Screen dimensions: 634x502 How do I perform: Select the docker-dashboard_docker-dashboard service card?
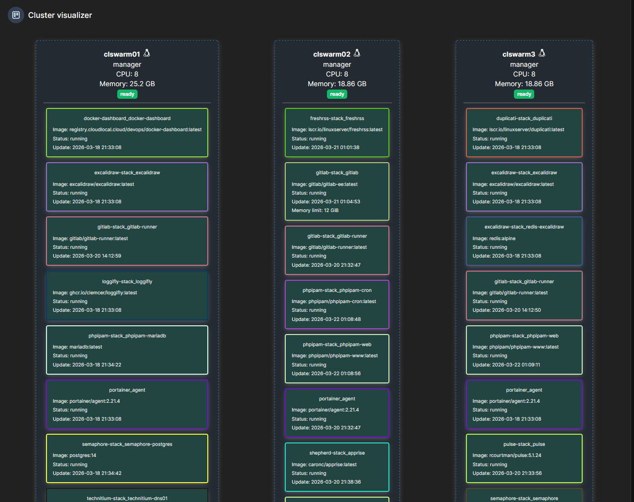tap(127, 133)
